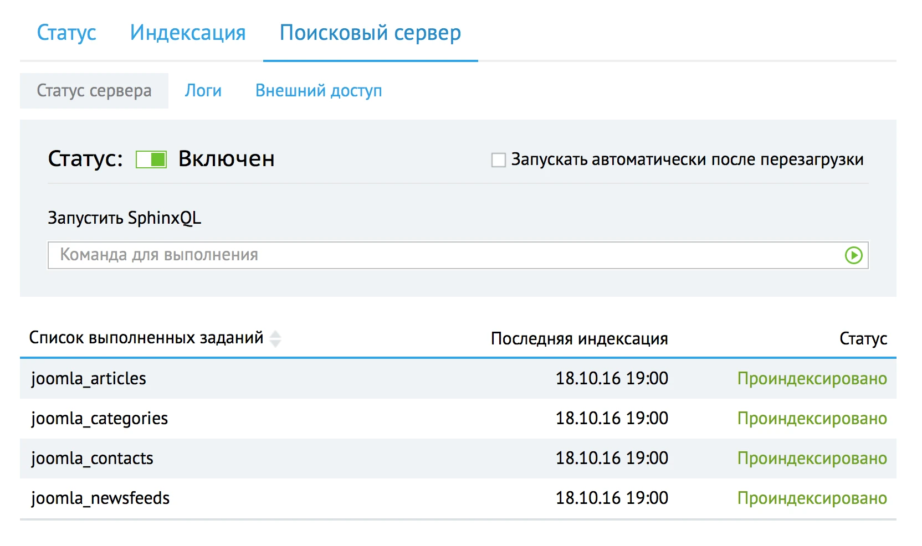Select the Поисковый сервер tab
This screenshot has width=922, height=546.
pos(370,33)
